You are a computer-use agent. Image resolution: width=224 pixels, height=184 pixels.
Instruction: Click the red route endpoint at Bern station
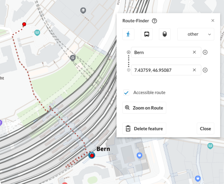(92, 155)
